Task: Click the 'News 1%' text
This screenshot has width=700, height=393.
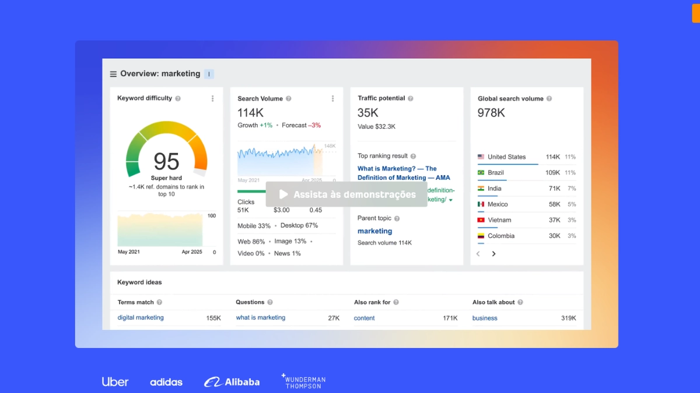Action: pos(288,253)
